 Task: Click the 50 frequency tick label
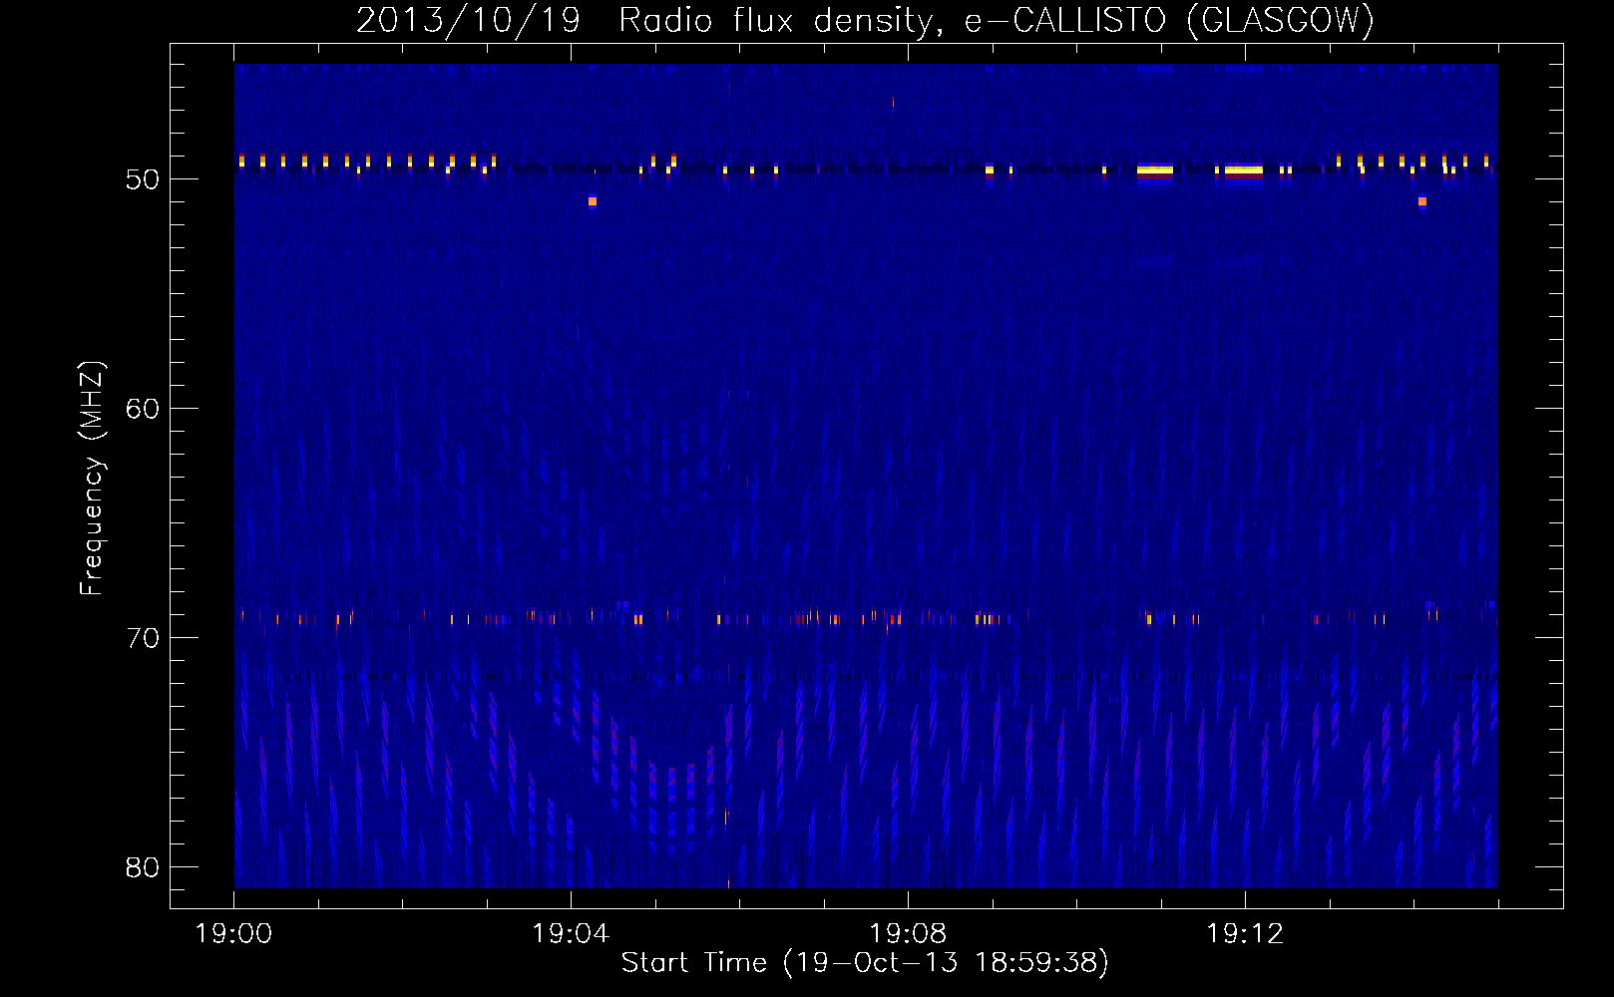144,179
